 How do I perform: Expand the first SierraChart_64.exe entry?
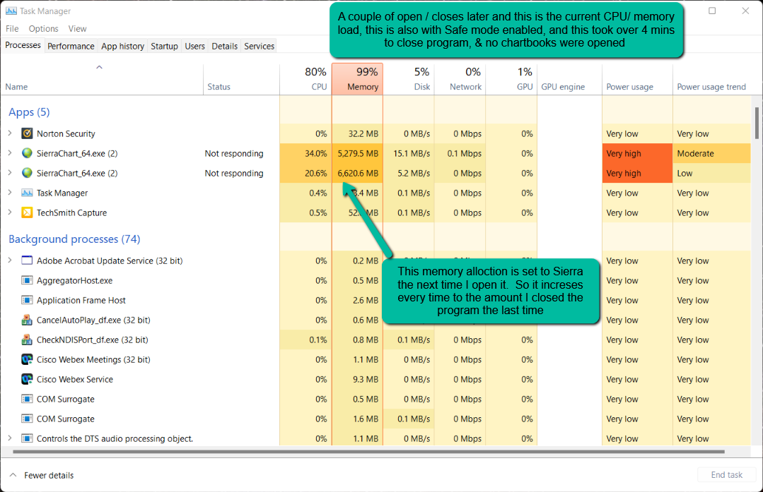tap(10, 153)
